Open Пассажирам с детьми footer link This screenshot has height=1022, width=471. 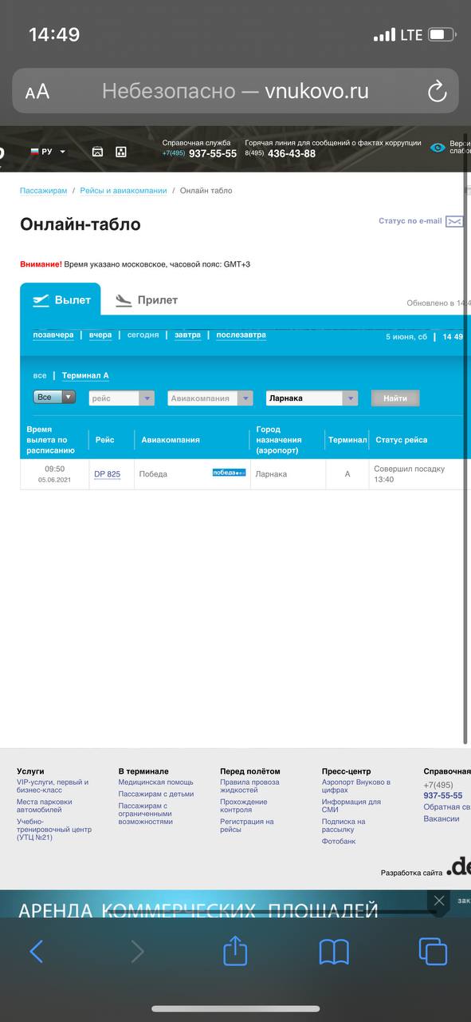coord(156,794)
